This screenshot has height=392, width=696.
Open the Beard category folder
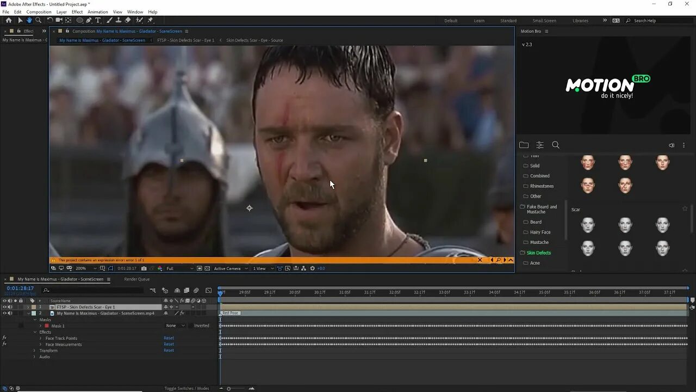pos(536,222)
